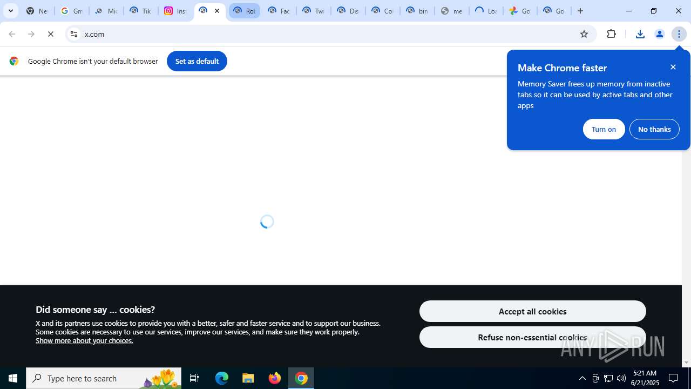Image resolution: width=691 pixels, height=389 pixels.
Task: Click the taskbar search box
Action: 104,378
